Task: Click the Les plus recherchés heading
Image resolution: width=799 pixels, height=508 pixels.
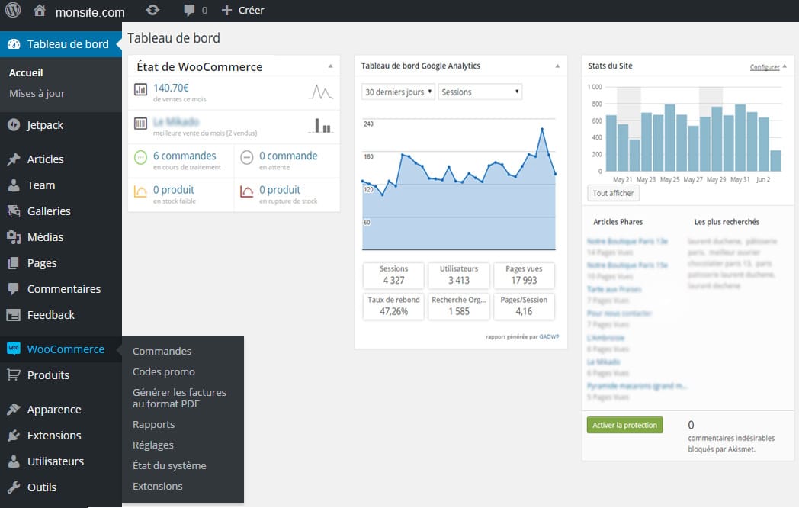Action: pos(726,222)
